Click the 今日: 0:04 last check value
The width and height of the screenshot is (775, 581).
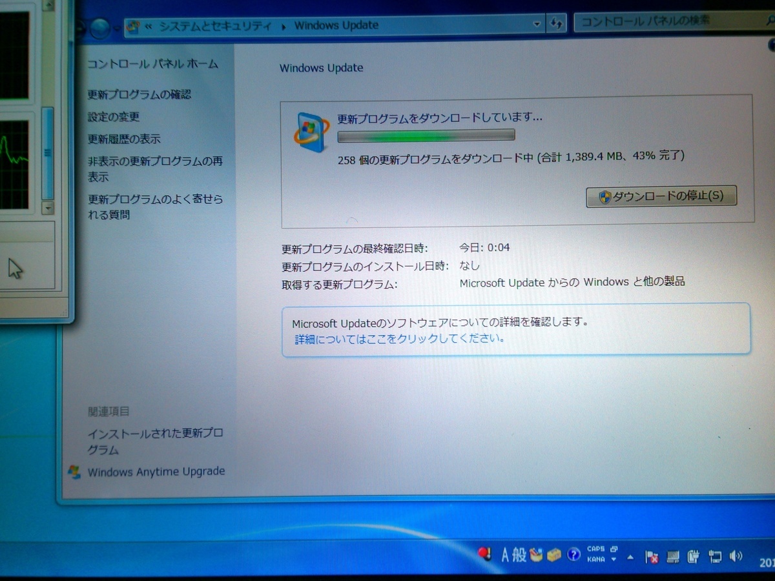coord(484,247)
